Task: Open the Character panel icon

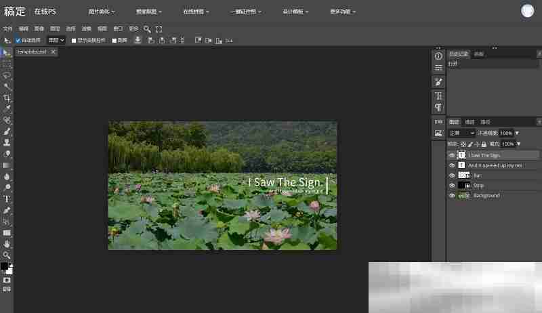Action: click(x=438, y=96)
